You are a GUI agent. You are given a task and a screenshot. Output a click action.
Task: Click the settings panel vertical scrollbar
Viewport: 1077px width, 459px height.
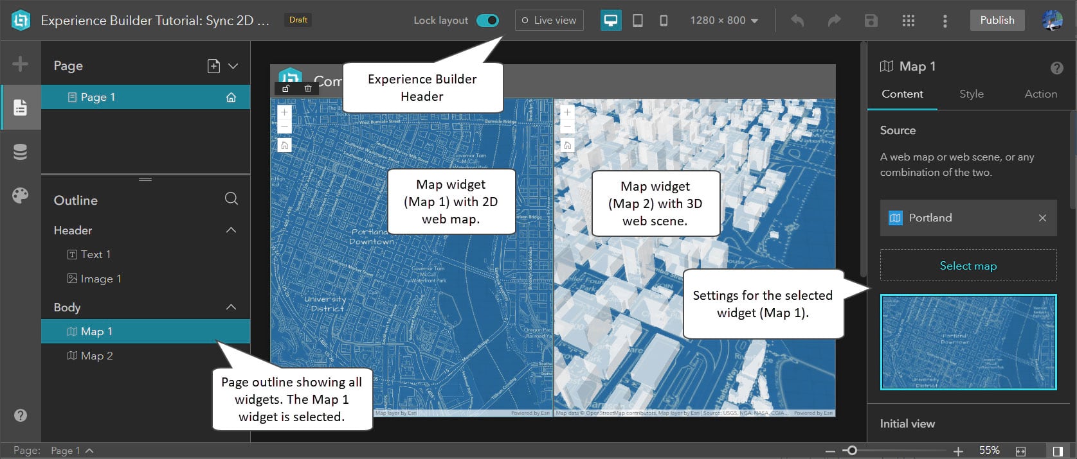1072,160
